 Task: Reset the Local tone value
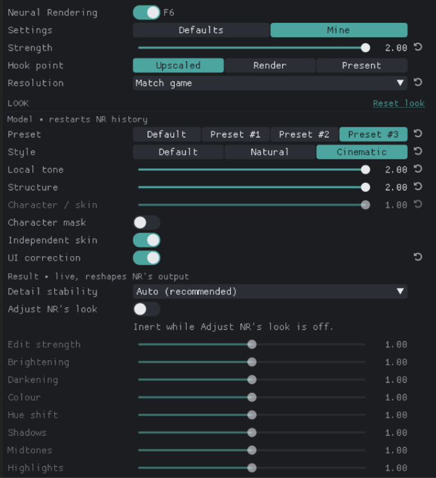tap(418, 169)
